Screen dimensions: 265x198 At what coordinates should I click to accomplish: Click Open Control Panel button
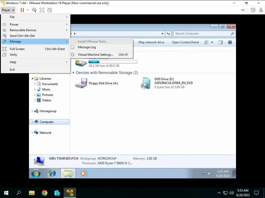(185, 42)
